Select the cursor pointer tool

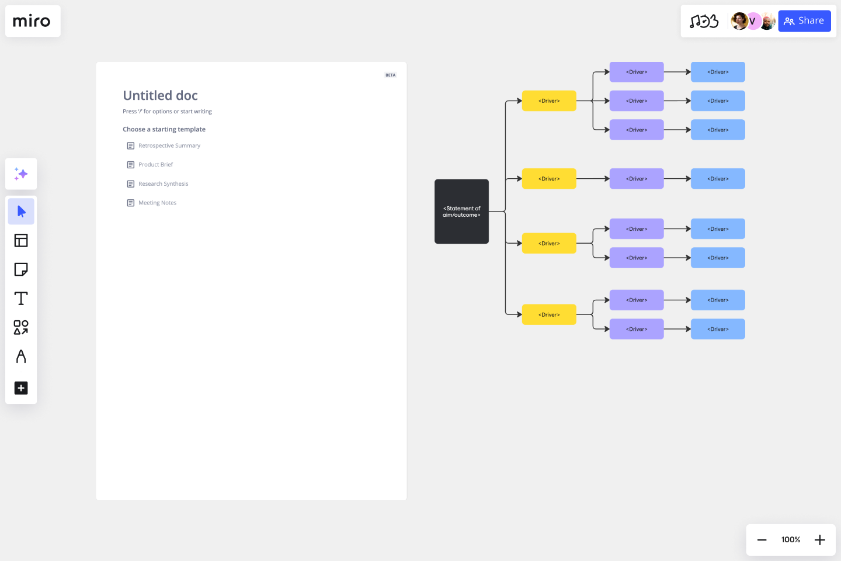click(x=21, y=212)
